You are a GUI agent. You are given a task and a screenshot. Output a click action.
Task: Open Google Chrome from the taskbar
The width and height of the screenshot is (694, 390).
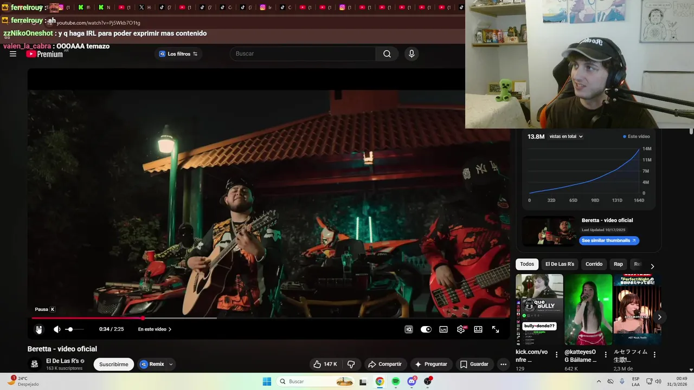(x=380, y=381)
